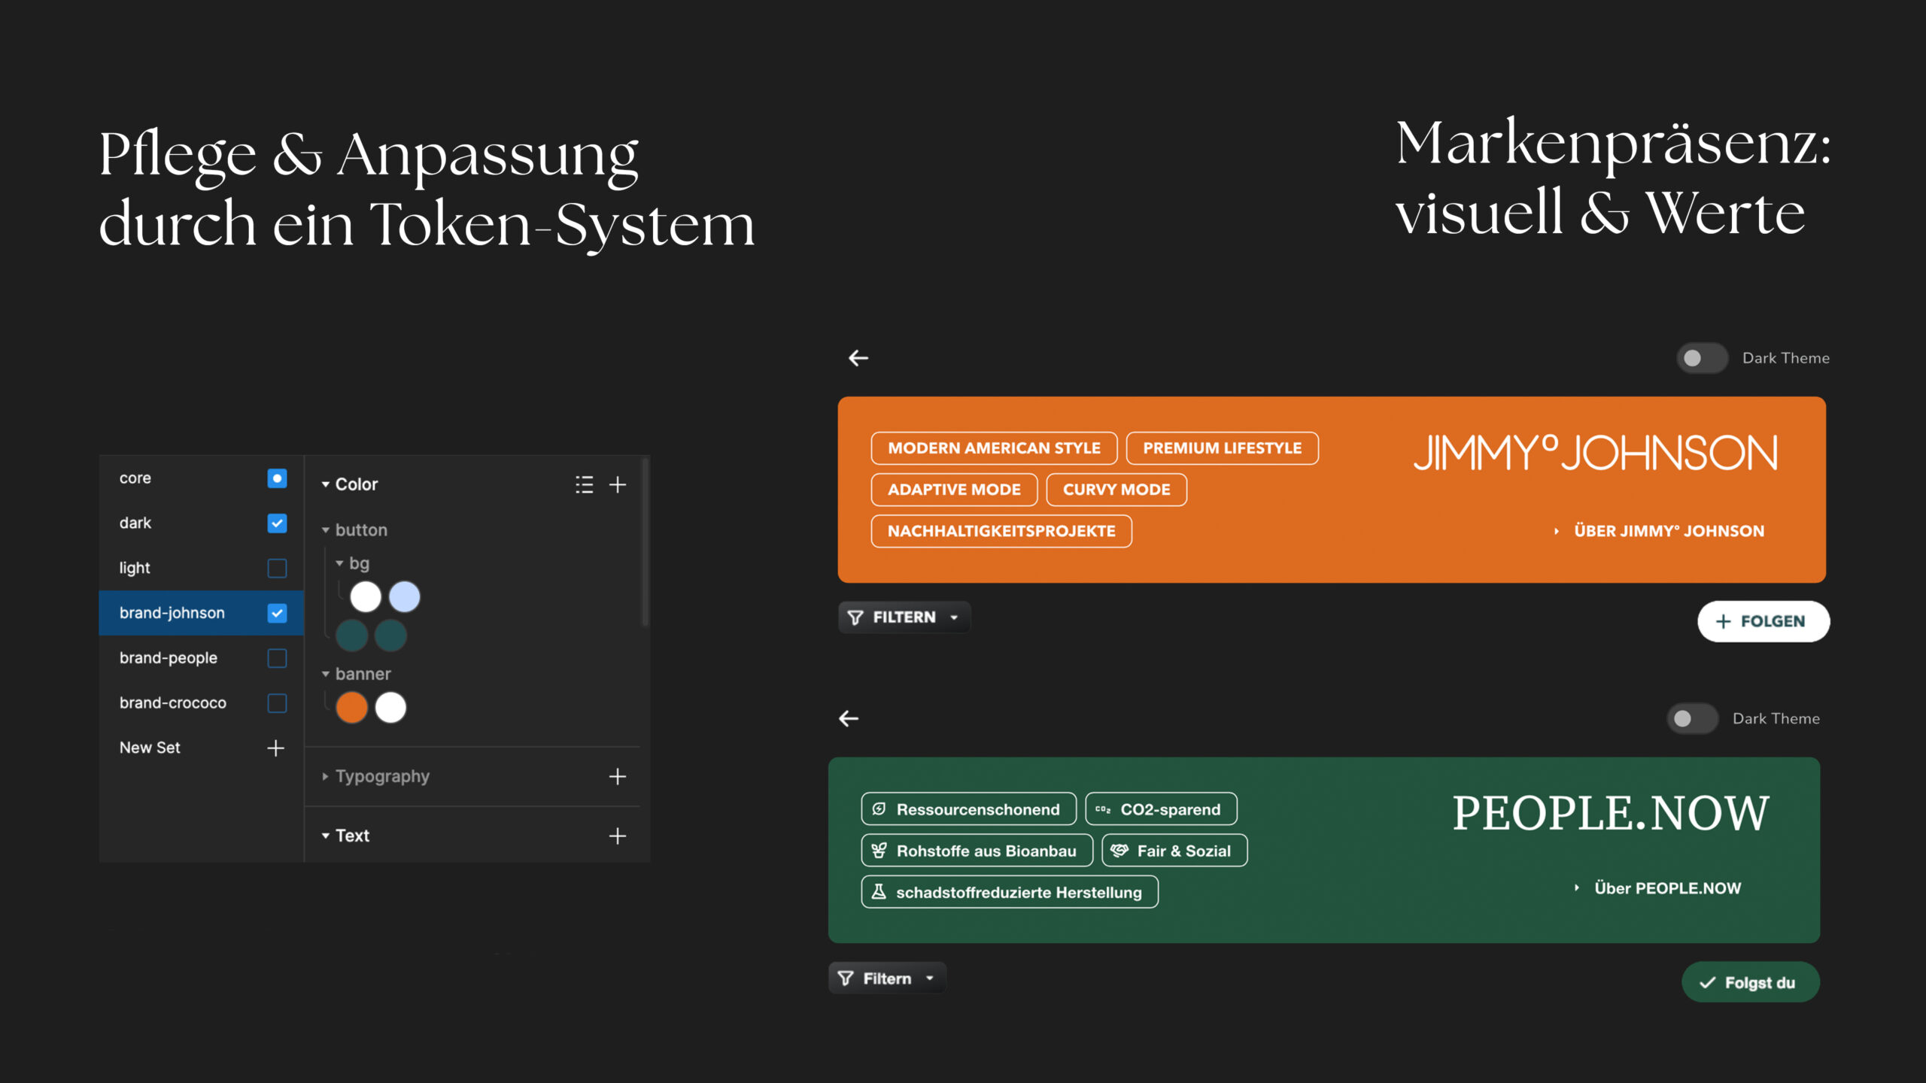Click the leaf icon on the Ressourcenschonend tag
Screen dimensions: 1926x1083
pyautogui.click(x=879, y=809)
